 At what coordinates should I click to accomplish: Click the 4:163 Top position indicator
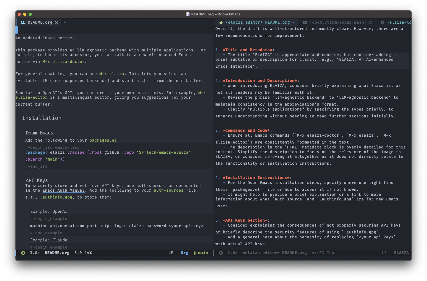(323, 253)
